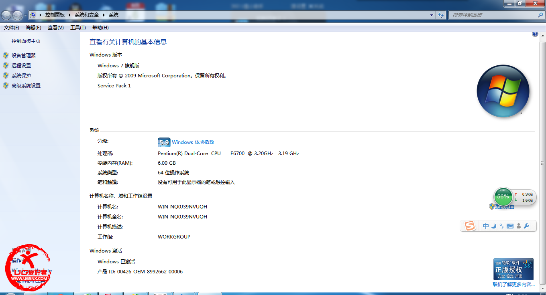Click 控制面板 in the breadcrumb
546x295 pixels.
pos(55,15)
